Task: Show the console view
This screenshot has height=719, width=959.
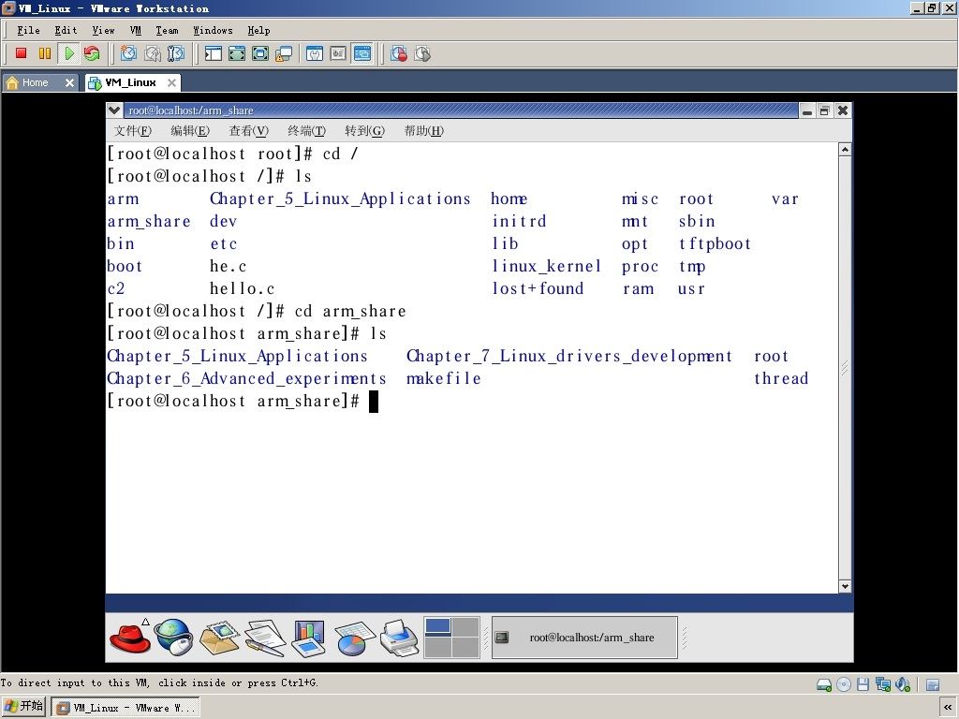Action: (362, 53)
